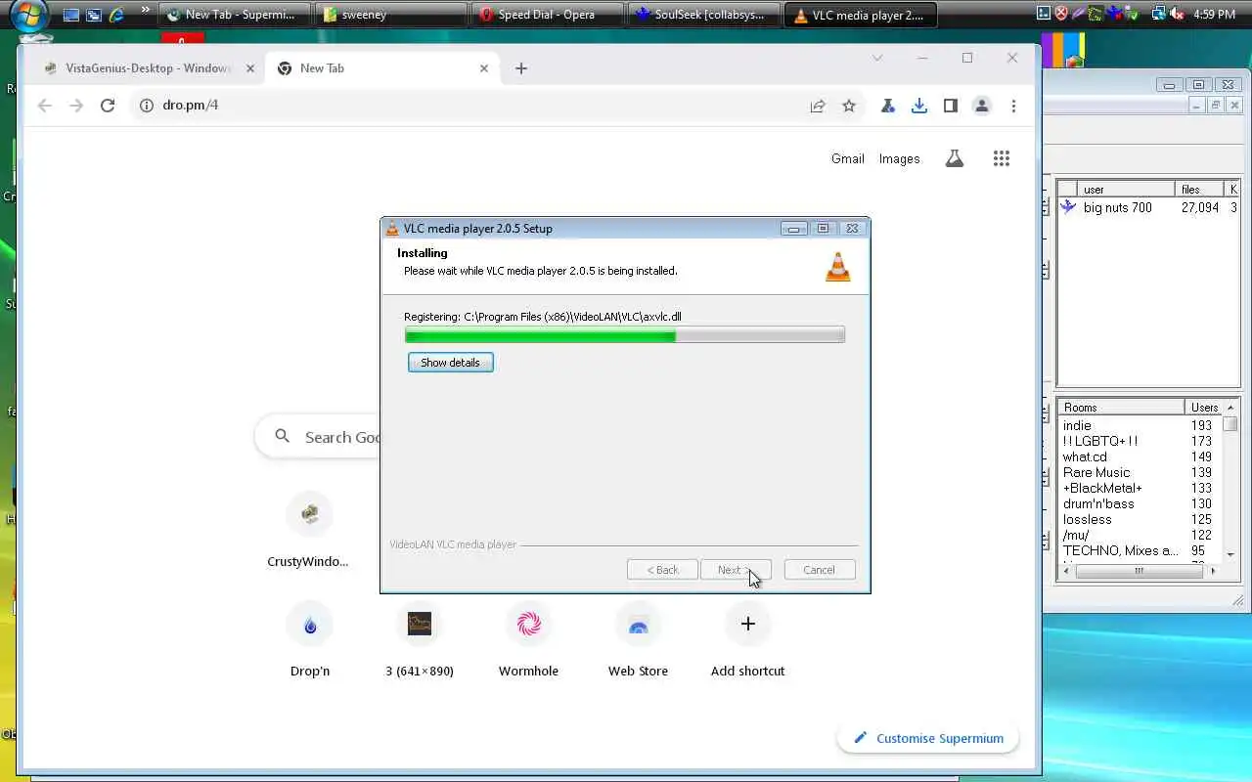Open the Gmail link
The image size is (1252, 782).
[848, 158]
